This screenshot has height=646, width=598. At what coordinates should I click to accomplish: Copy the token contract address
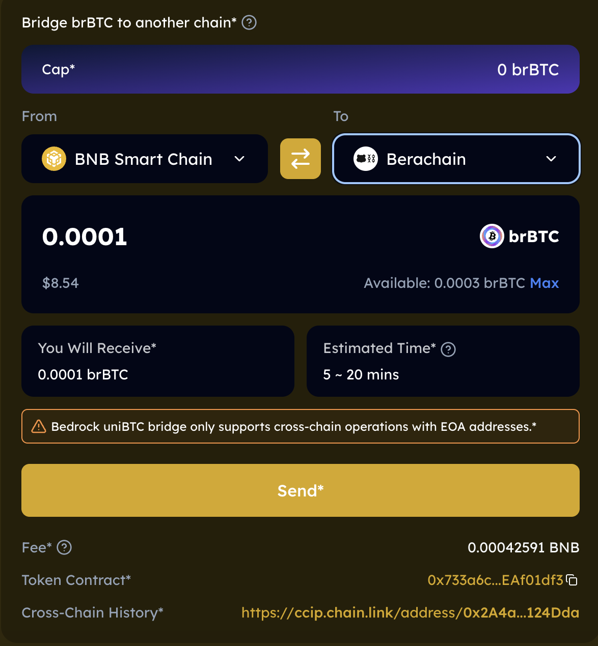573,580
